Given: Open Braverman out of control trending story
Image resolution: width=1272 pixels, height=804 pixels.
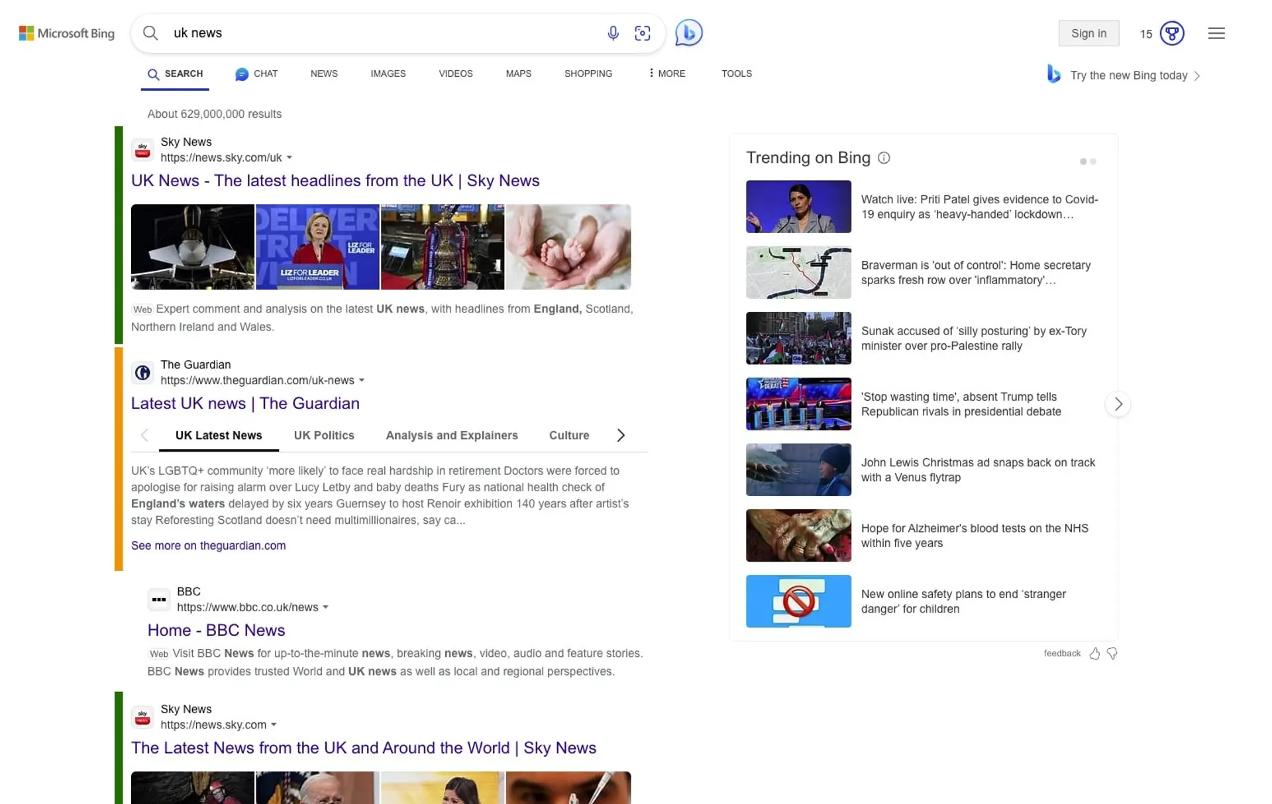Looking at the screenshot, I should tap(976, 272).
